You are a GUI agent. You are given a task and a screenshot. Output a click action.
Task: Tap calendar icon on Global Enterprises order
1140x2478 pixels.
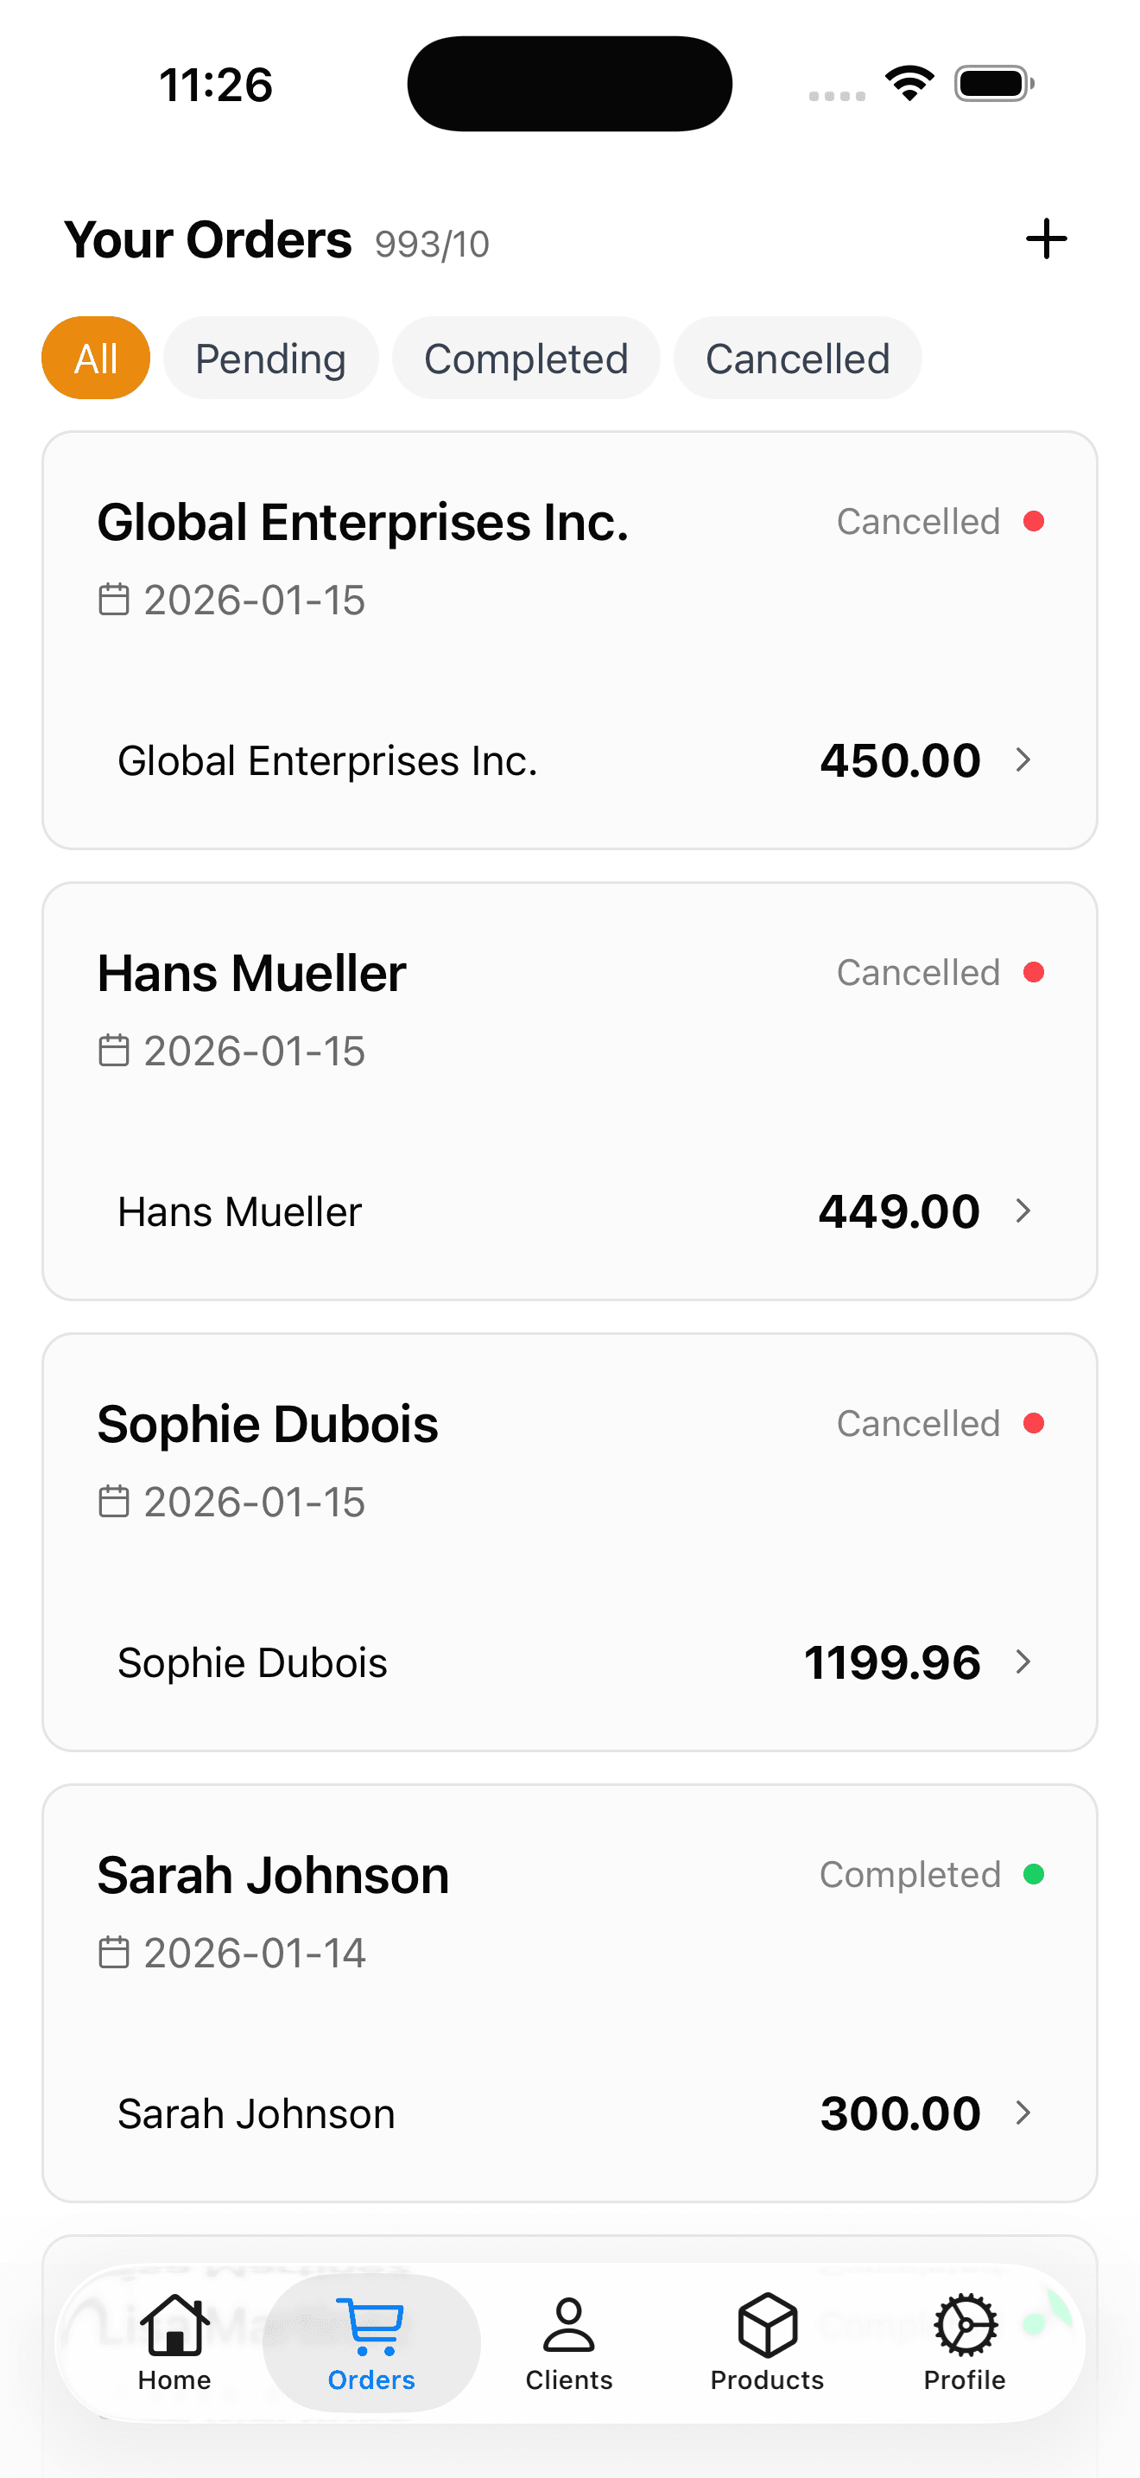(x=113, y=600)
